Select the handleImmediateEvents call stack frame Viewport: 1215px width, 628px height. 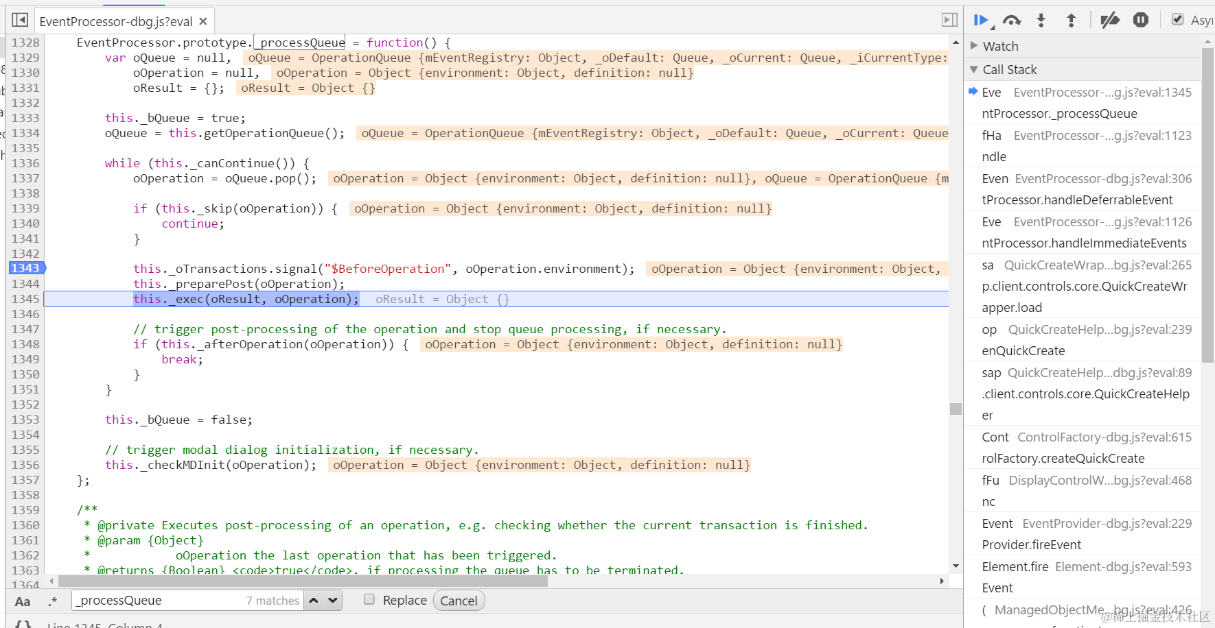click(1083, 232)
